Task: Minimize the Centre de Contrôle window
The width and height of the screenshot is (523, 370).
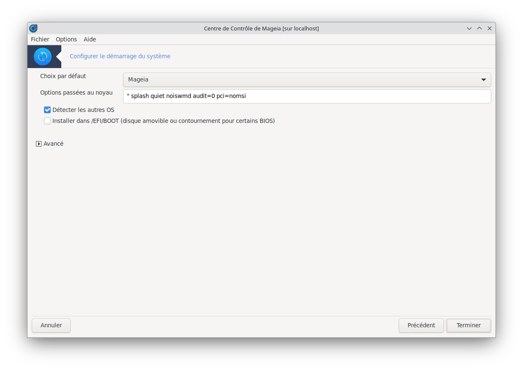Action: tap(469, 28)
